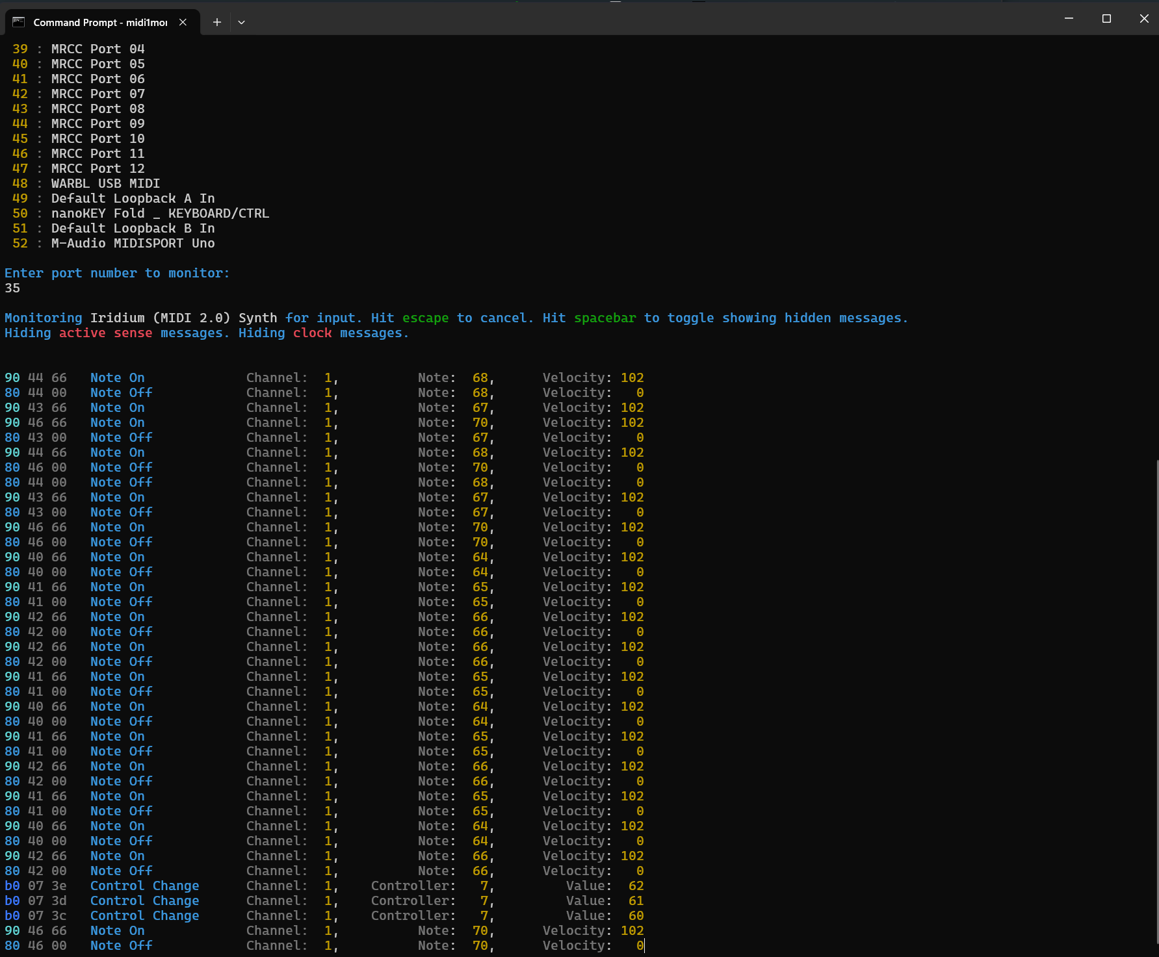Select the Command Prompt - midi1mon tab
The width and height of the screenshot is (1159, 957).
point(100,22)
